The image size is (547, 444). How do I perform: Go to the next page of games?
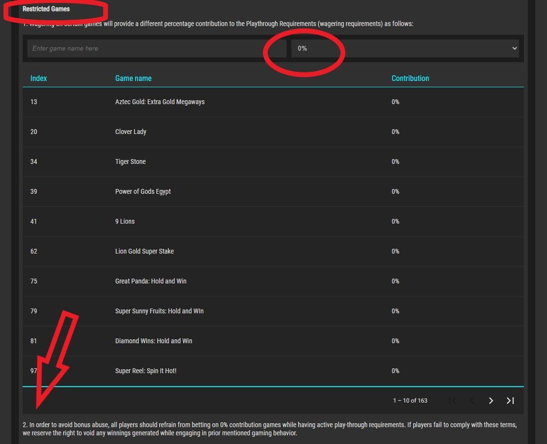[491, 401]
